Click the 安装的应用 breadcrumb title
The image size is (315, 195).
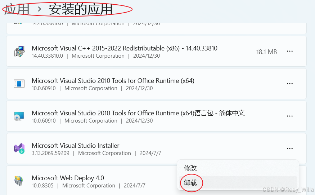[80, 9]
